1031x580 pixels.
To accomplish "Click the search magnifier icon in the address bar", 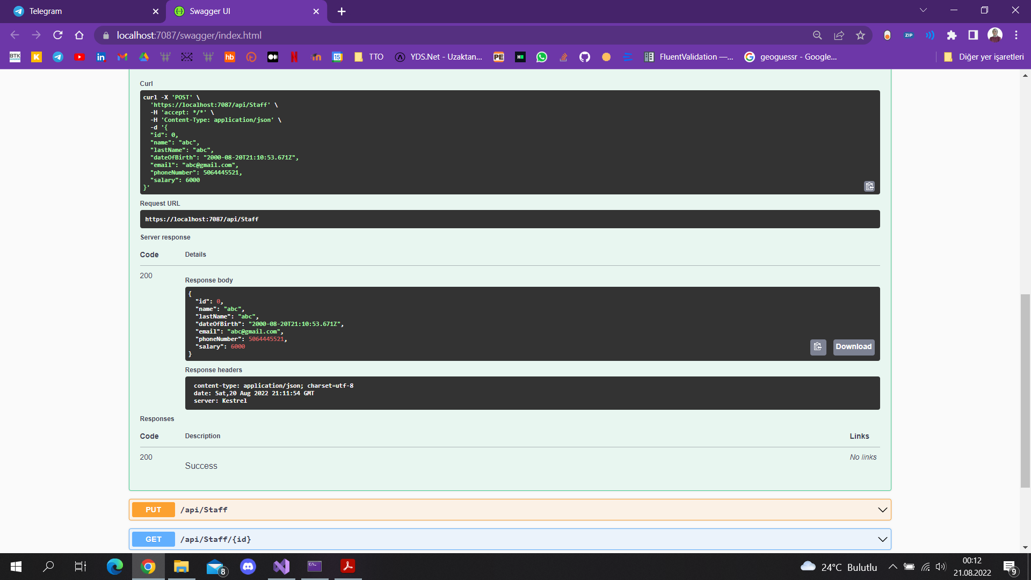I will (817, 35).
